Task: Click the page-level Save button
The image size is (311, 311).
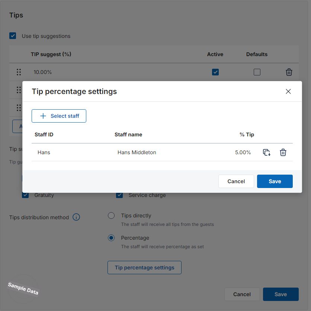Action: tap(280, 294)
